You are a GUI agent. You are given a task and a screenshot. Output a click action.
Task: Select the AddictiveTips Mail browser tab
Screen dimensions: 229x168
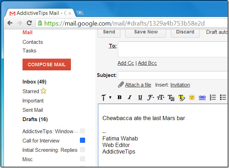pos(40,13)
